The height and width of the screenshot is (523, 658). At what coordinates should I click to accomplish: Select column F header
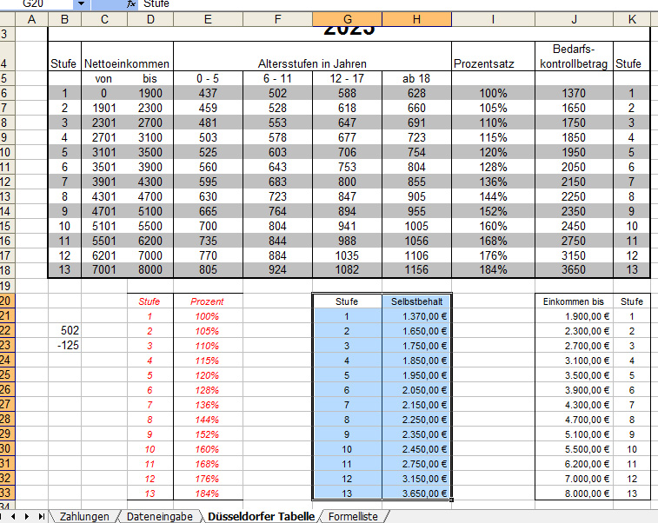point(278,19)
